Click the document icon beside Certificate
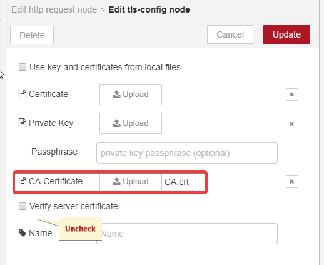The width and height of the screenshot is (324, 265). [23, 94]
